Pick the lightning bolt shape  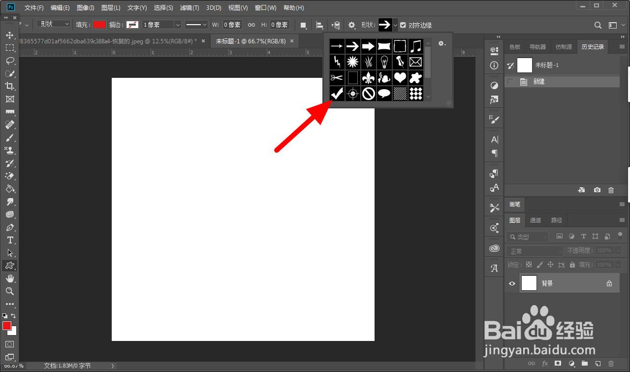pyautogui.click(x=337, y=62)
